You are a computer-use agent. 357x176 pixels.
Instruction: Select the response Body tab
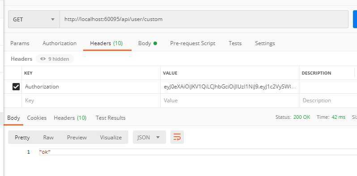coord(13,118)
